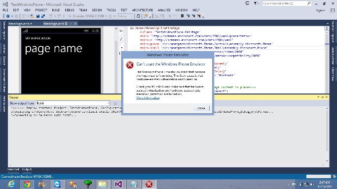Click into the Quick Launch search box
Screen dimensions: 337x189
click(287, 3)
